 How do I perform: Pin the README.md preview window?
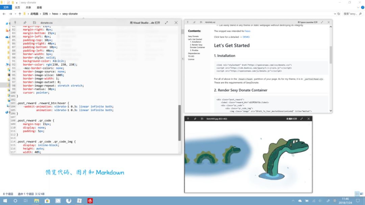194,22
